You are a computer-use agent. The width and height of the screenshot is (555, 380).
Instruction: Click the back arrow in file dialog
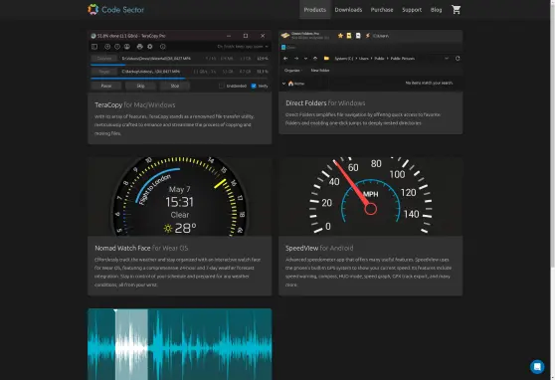click(285, 59)
